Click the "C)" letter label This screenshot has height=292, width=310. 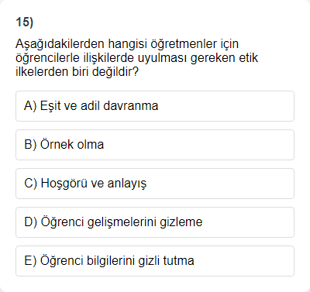coord(30,184)
